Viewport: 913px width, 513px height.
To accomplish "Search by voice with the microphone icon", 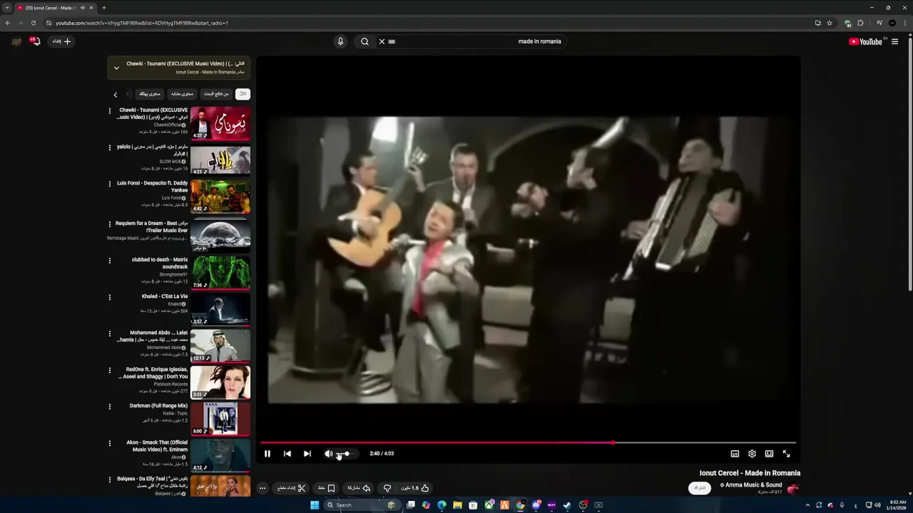I will tap(340, 41).
